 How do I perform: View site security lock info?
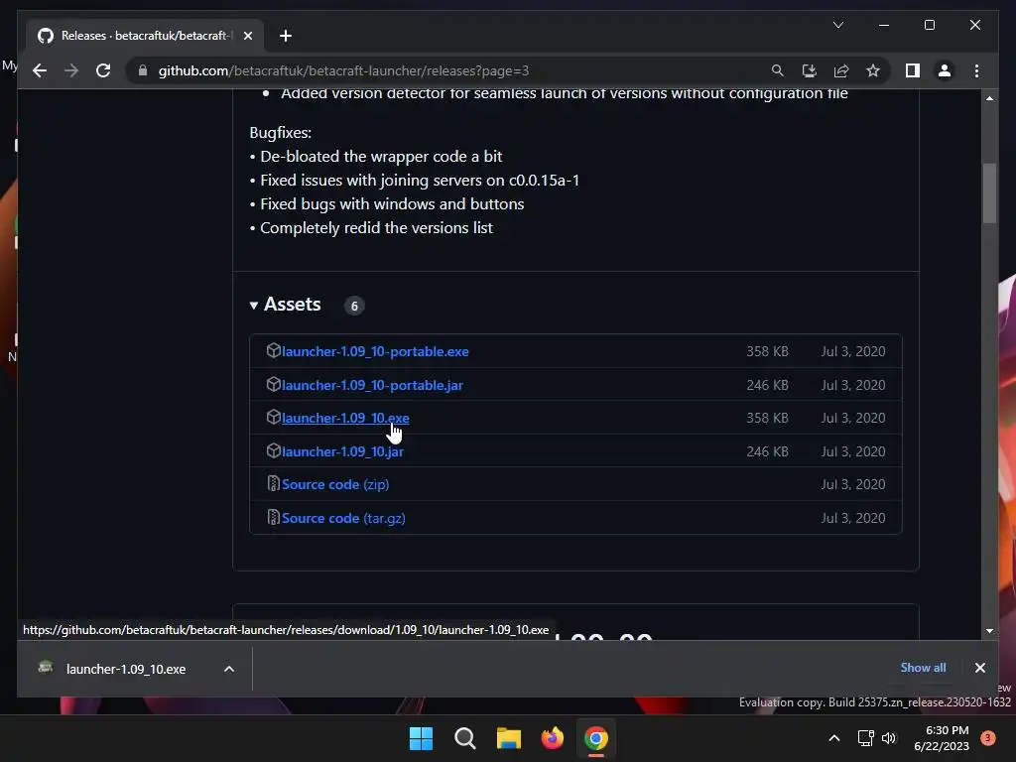click(143, 70)
